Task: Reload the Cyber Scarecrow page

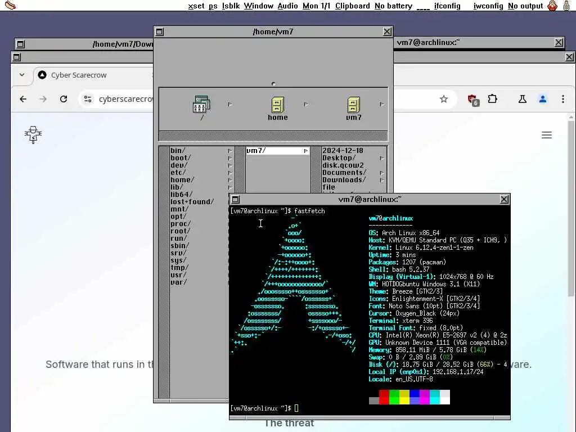Action: (64, 99)
